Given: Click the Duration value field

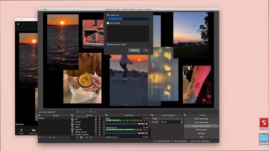Looking at the screenshot, I should [x=170, y=122].
